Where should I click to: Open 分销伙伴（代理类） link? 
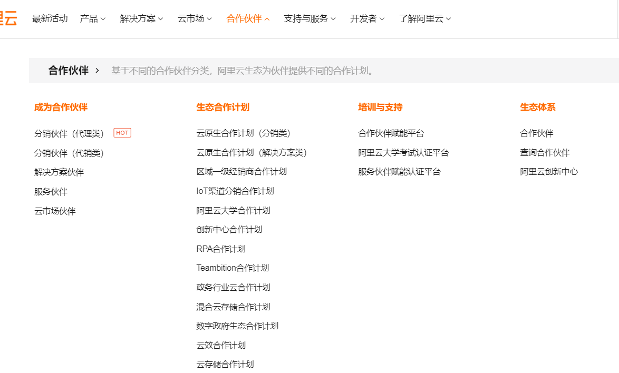[69, 133]
